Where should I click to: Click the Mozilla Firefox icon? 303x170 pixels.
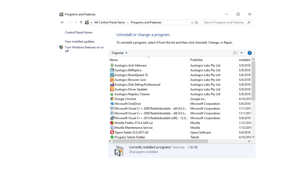(x=112, y=123)
